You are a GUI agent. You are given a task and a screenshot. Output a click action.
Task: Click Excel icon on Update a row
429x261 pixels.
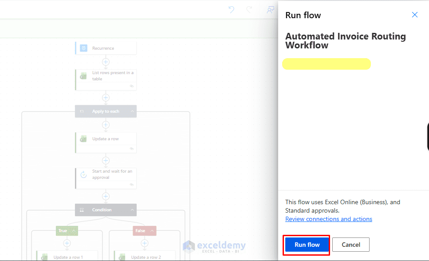pos(83,139)
